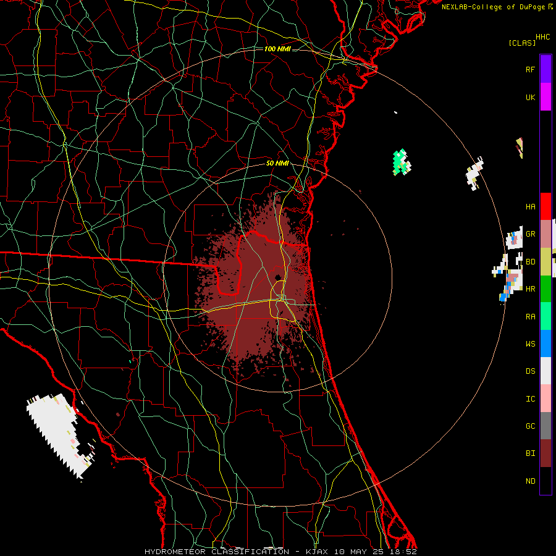Click the BD legend label
This screenshot has width=556, height=556.
[530, 262]
